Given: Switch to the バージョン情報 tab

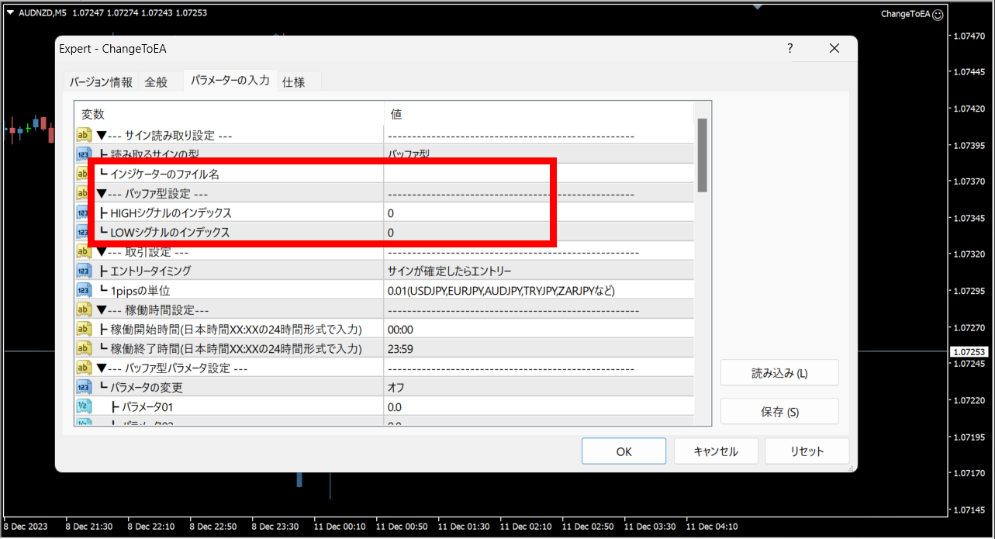Looking at the screenshot, I should tap(101, 81).
